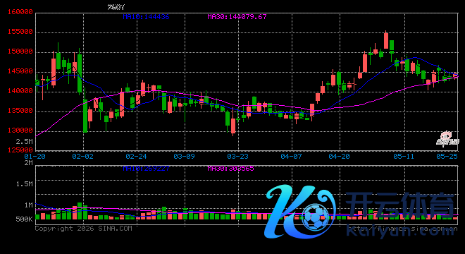Click the 155000 price axis label
Image resolution: width=465 pixels, height=254 pixels.
click(20, 32)
